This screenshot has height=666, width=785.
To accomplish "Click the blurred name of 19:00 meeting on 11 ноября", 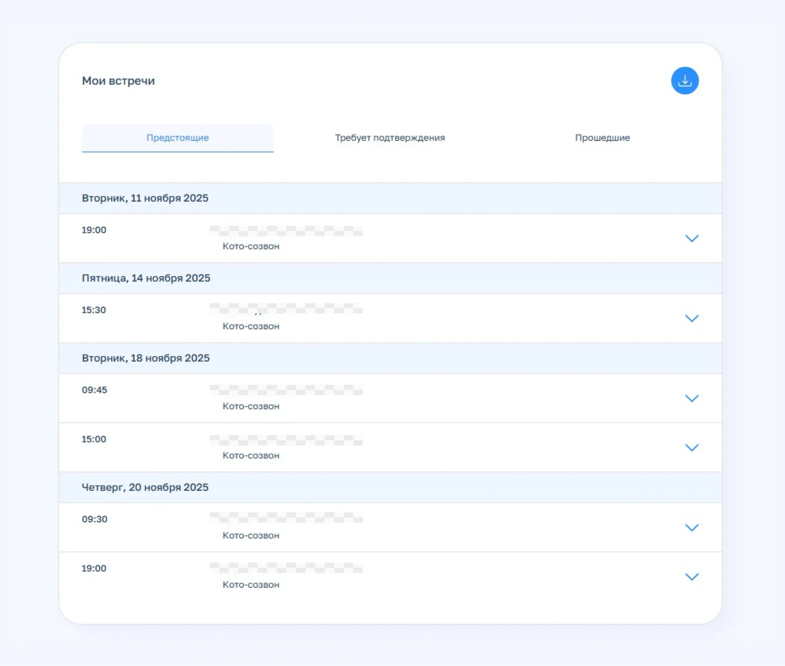I will 286,231.
